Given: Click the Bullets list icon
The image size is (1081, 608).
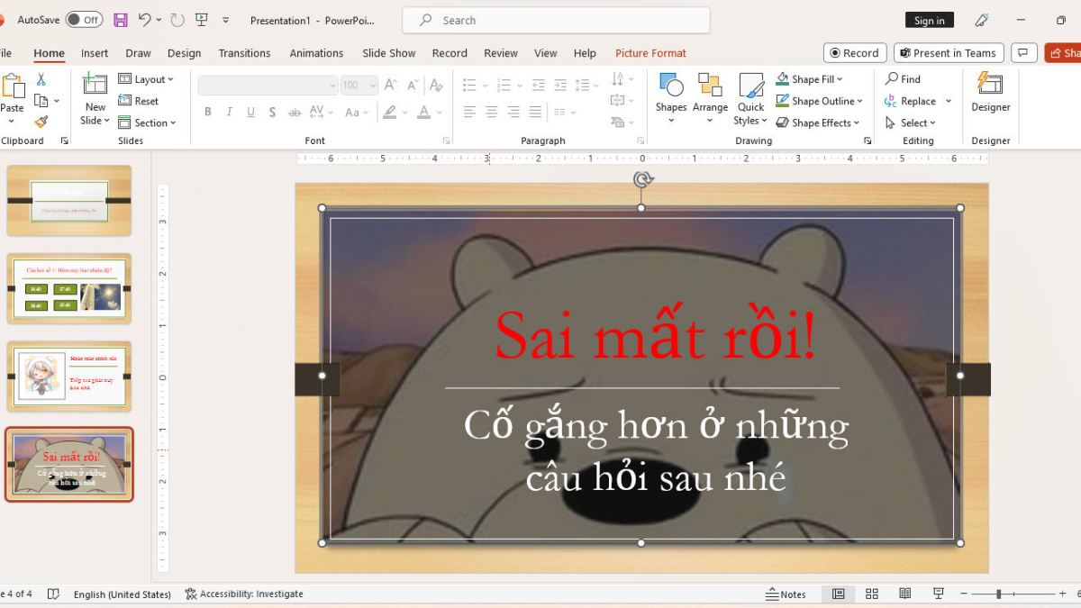Looking at the screenshot, I should tap(468, 84).
